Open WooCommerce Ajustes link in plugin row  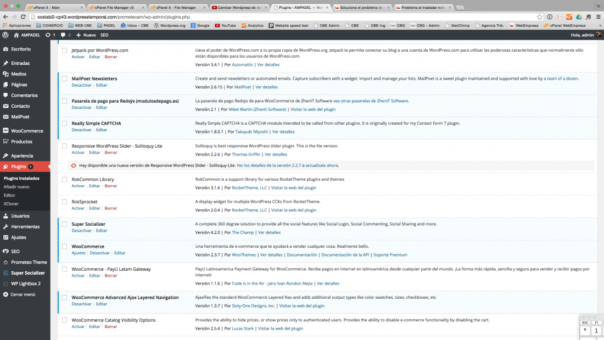coord(79,253)
